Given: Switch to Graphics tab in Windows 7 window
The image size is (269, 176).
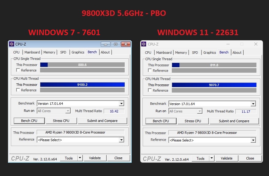Looking at the screenshot, I should [78, 52].
